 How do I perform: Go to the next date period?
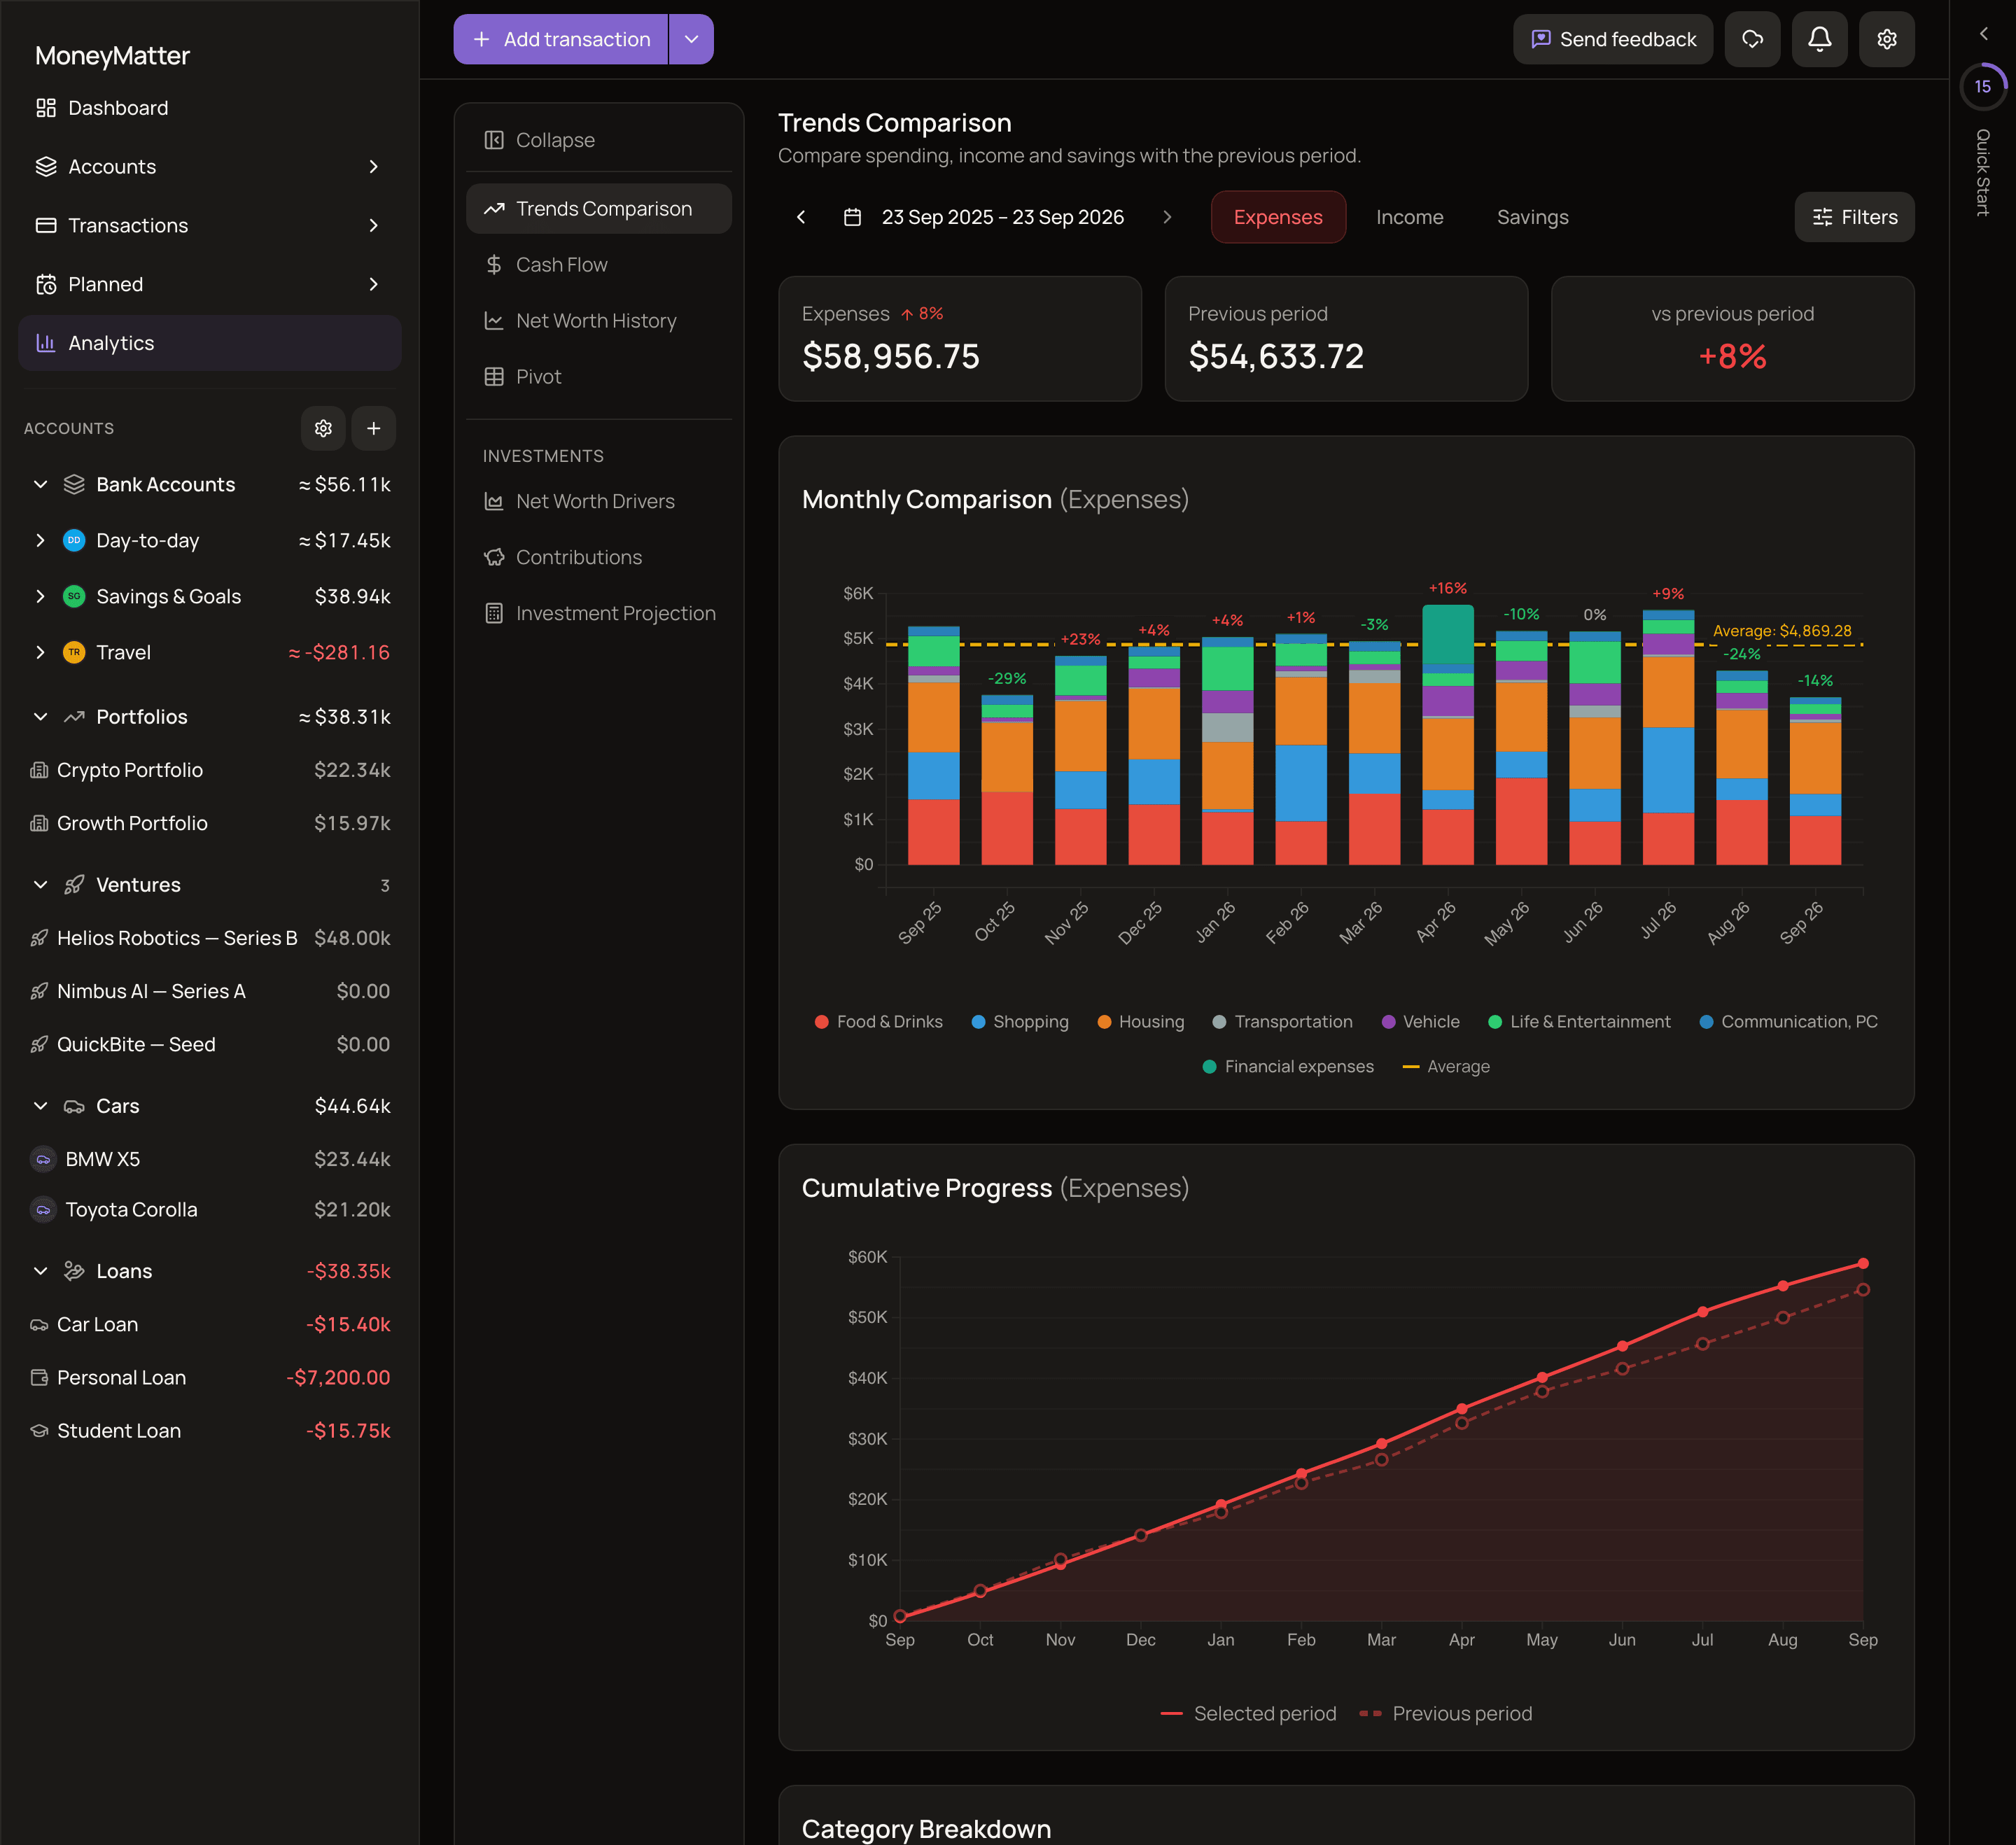[x=1167, y=217]
